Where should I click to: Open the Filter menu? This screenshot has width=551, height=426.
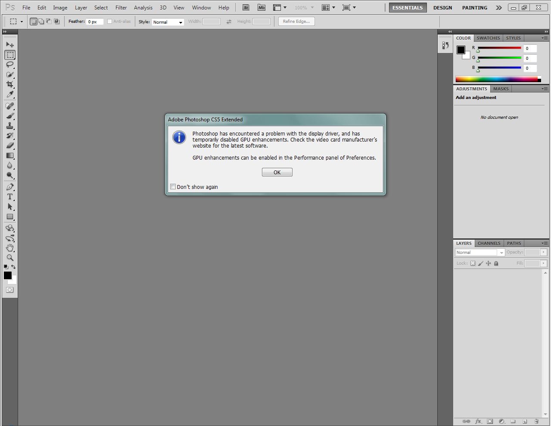pyautogui.click(x=121, y=8)
